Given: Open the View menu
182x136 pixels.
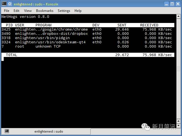Looking at the screenshot, I should click(28, 11).
